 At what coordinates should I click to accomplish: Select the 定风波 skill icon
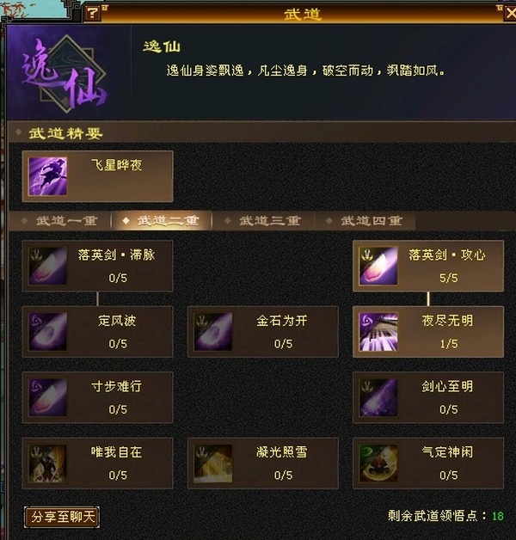click(47, 332)
